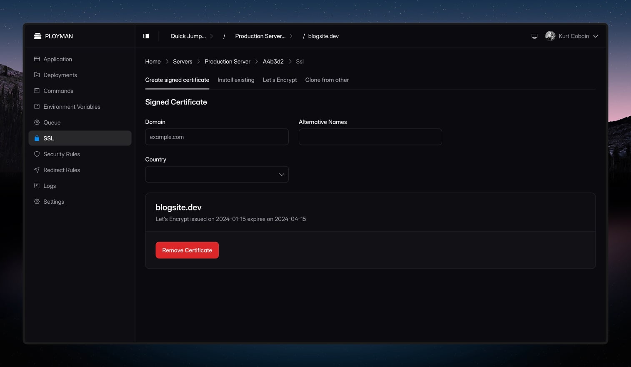Click the Environment Variables icon
This screenshot has width=631, height=367.
[37, 107]
